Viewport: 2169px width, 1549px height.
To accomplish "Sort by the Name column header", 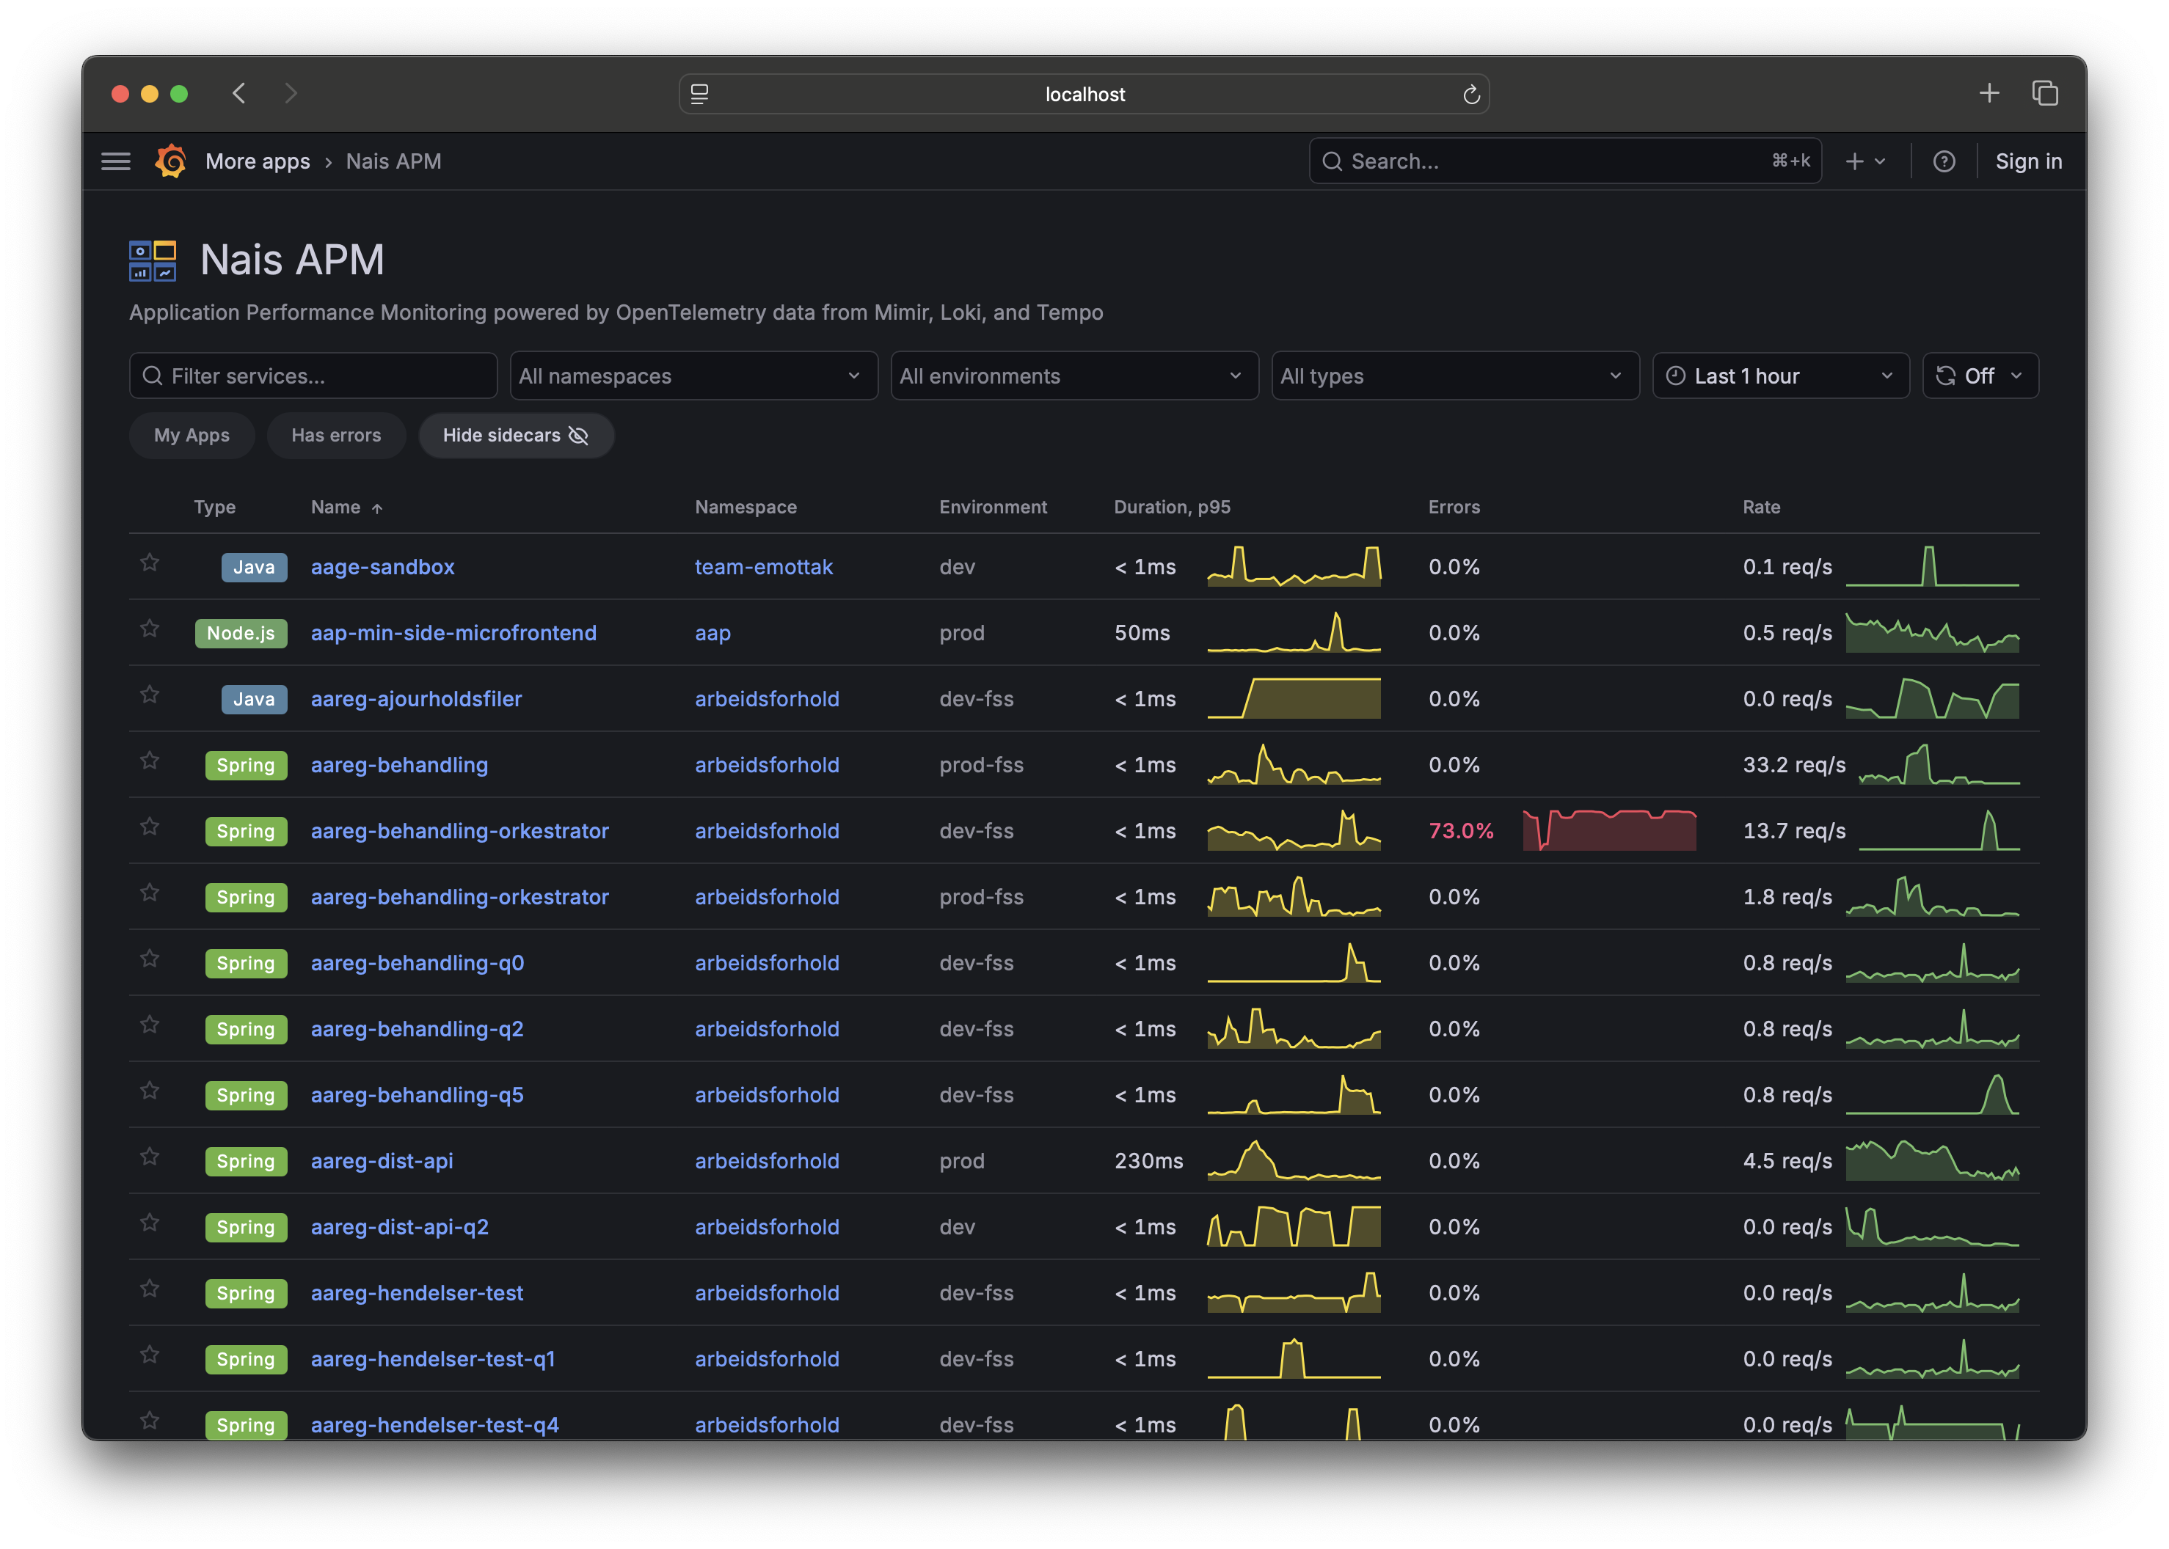I will (x=346, y=508).
